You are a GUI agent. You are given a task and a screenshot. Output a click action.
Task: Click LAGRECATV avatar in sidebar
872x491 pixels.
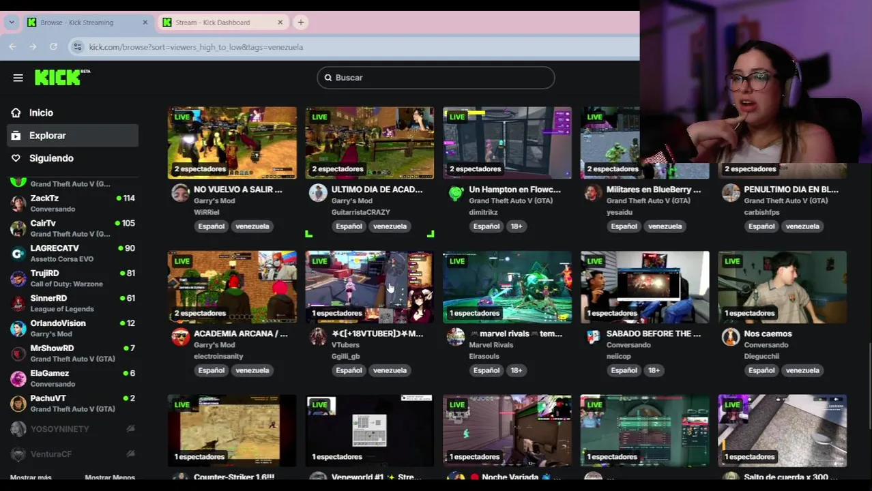(18, 254)
